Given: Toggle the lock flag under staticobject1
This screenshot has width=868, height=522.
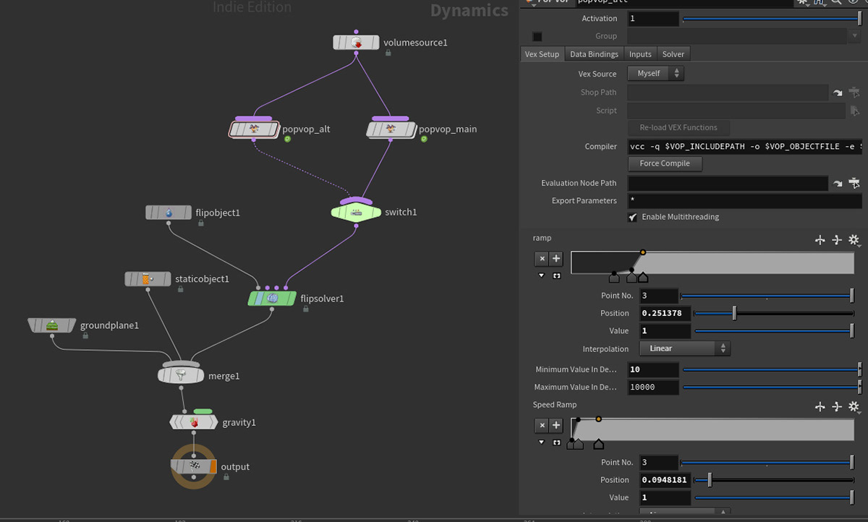Looking at the screenshot, I should pyautogui.click(x=181, y=289).
